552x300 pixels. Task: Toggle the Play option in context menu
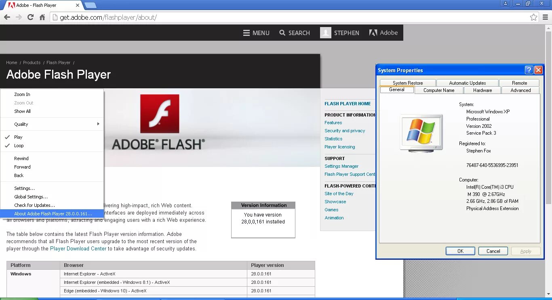coord(52,137)
